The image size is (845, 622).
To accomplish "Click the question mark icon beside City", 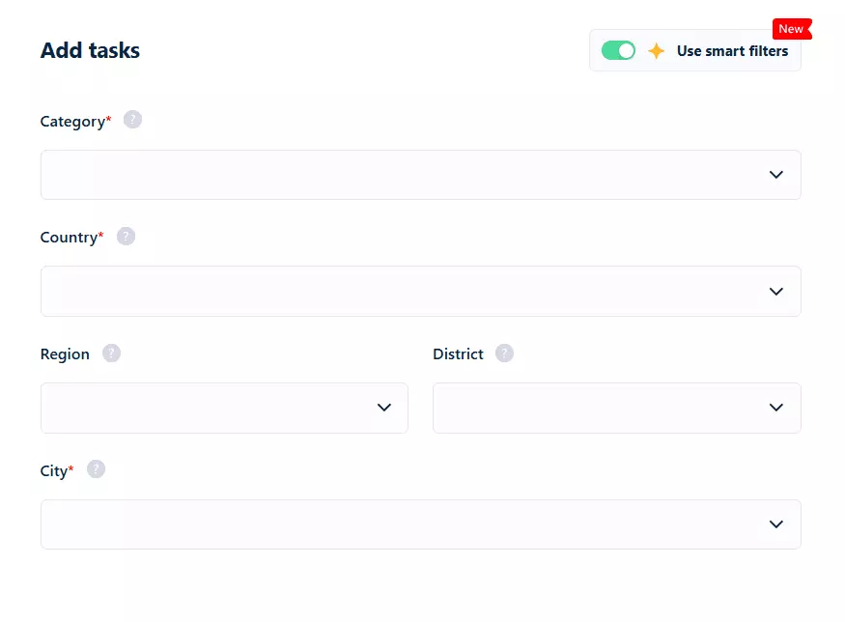I will coord(96,469).
